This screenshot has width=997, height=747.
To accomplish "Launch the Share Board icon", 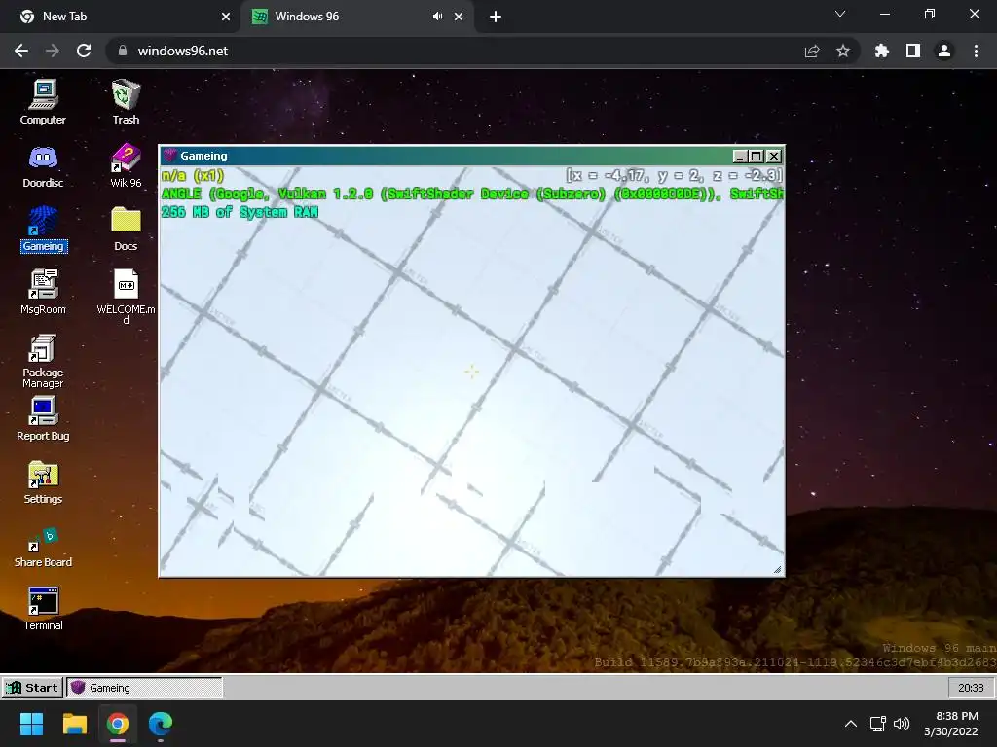I will (43, 547).
